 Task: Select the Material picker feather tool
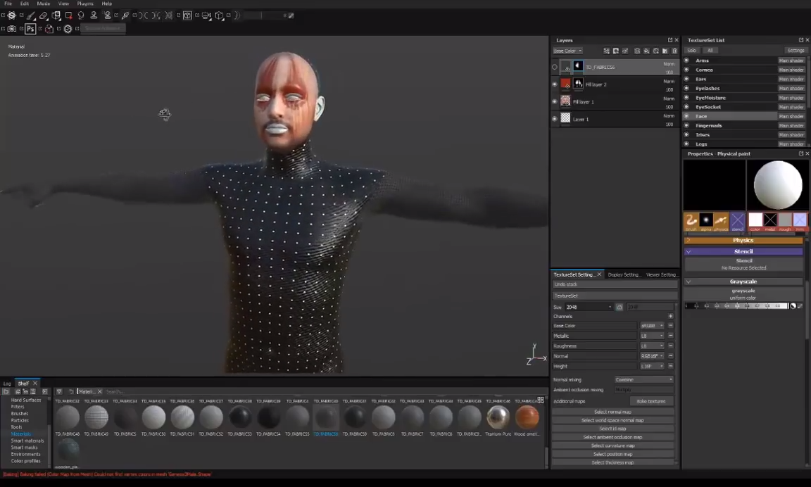tap(125, 15)
